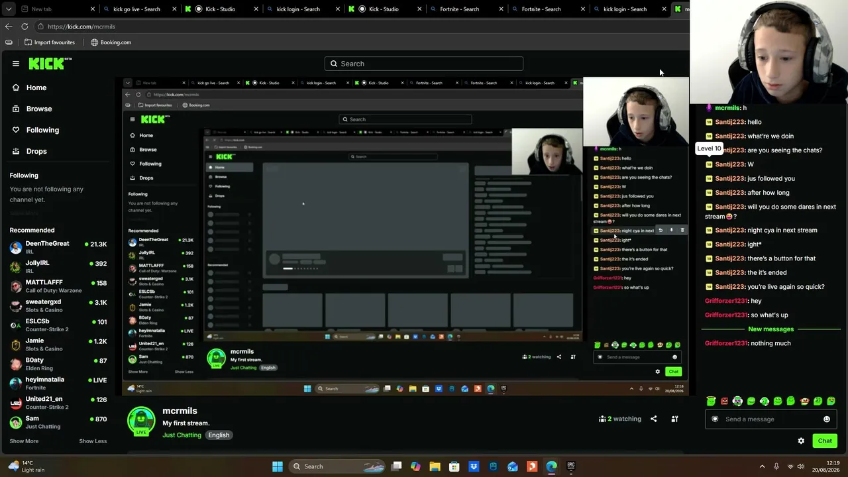
Task: Insert the halo angel emote into chat
Action: click(711, 401)
